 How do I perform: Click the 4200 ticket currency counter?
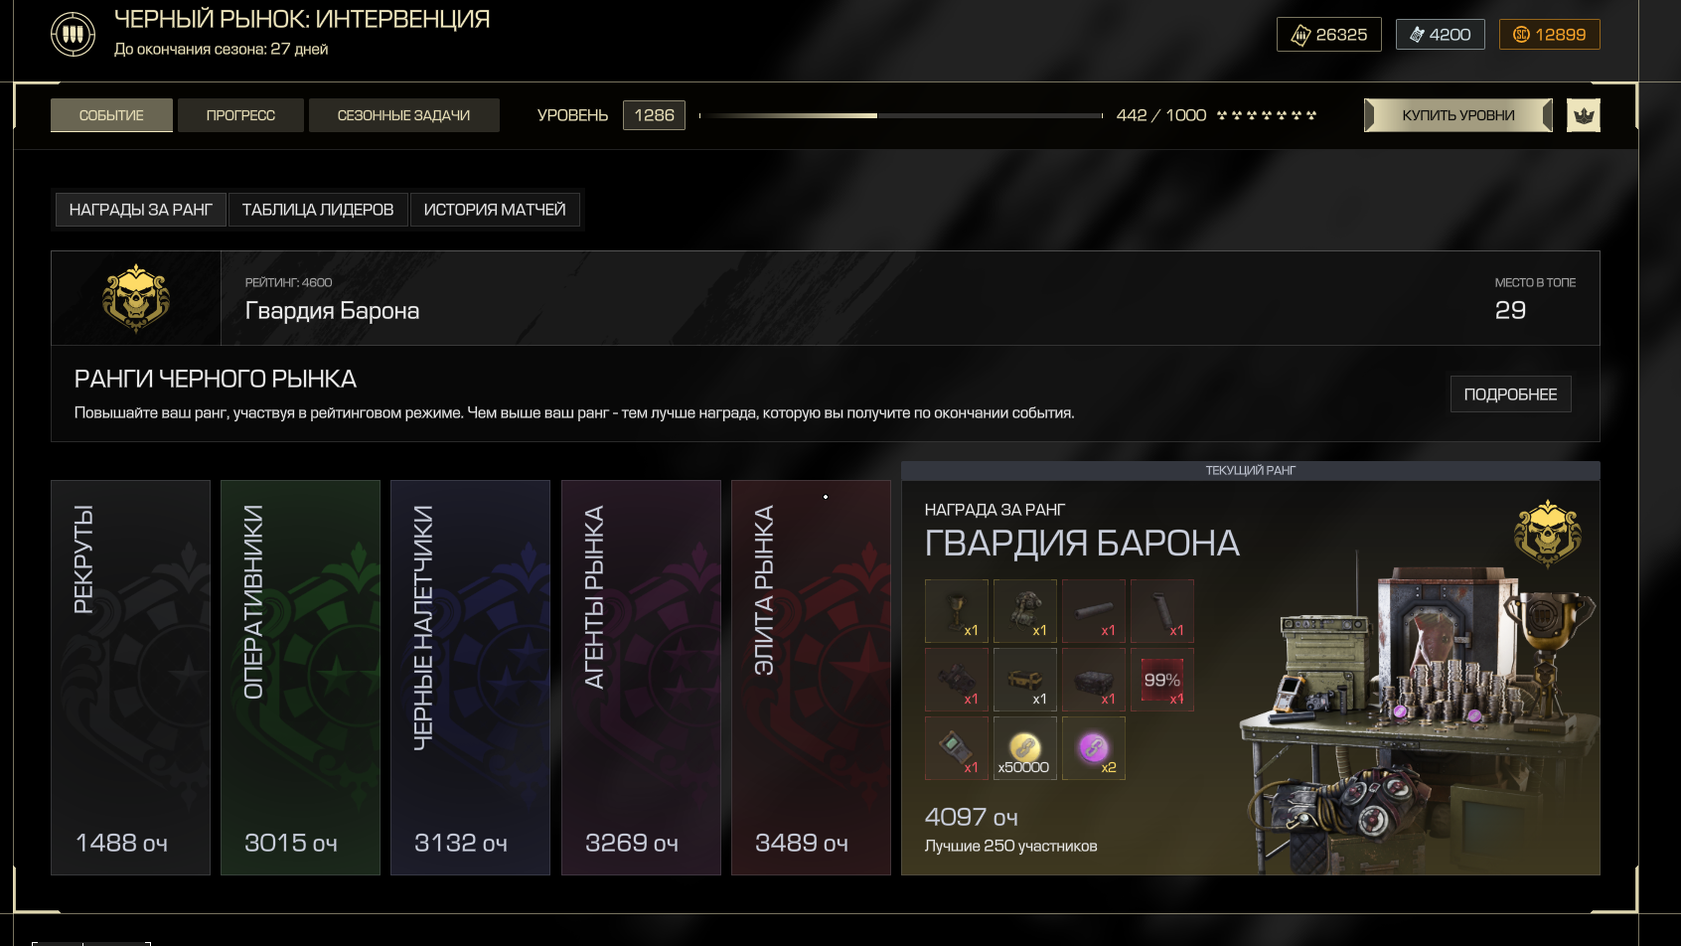pyautogui.click(x=1440, y=35)
